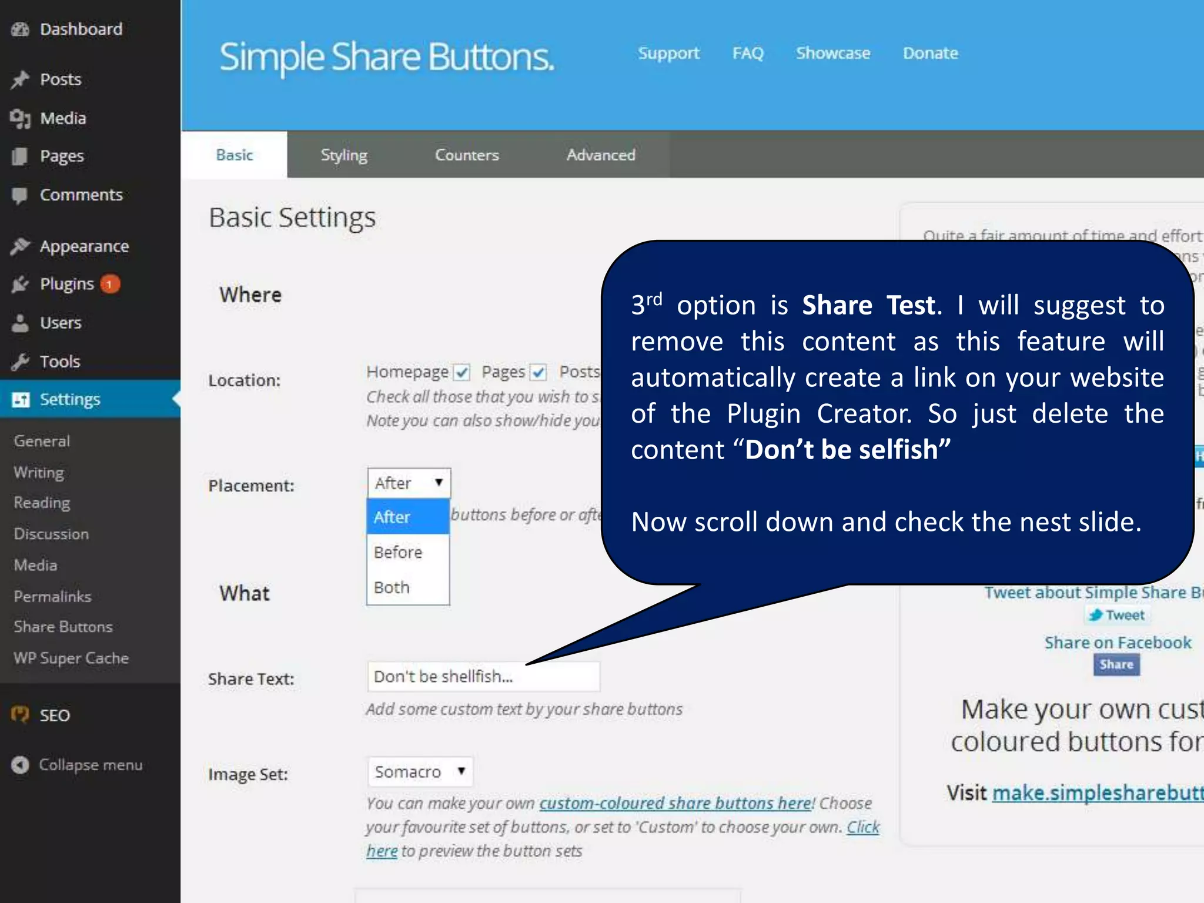
Task: Open Reading settings submenu item
Action: click(x=42, y=503)
